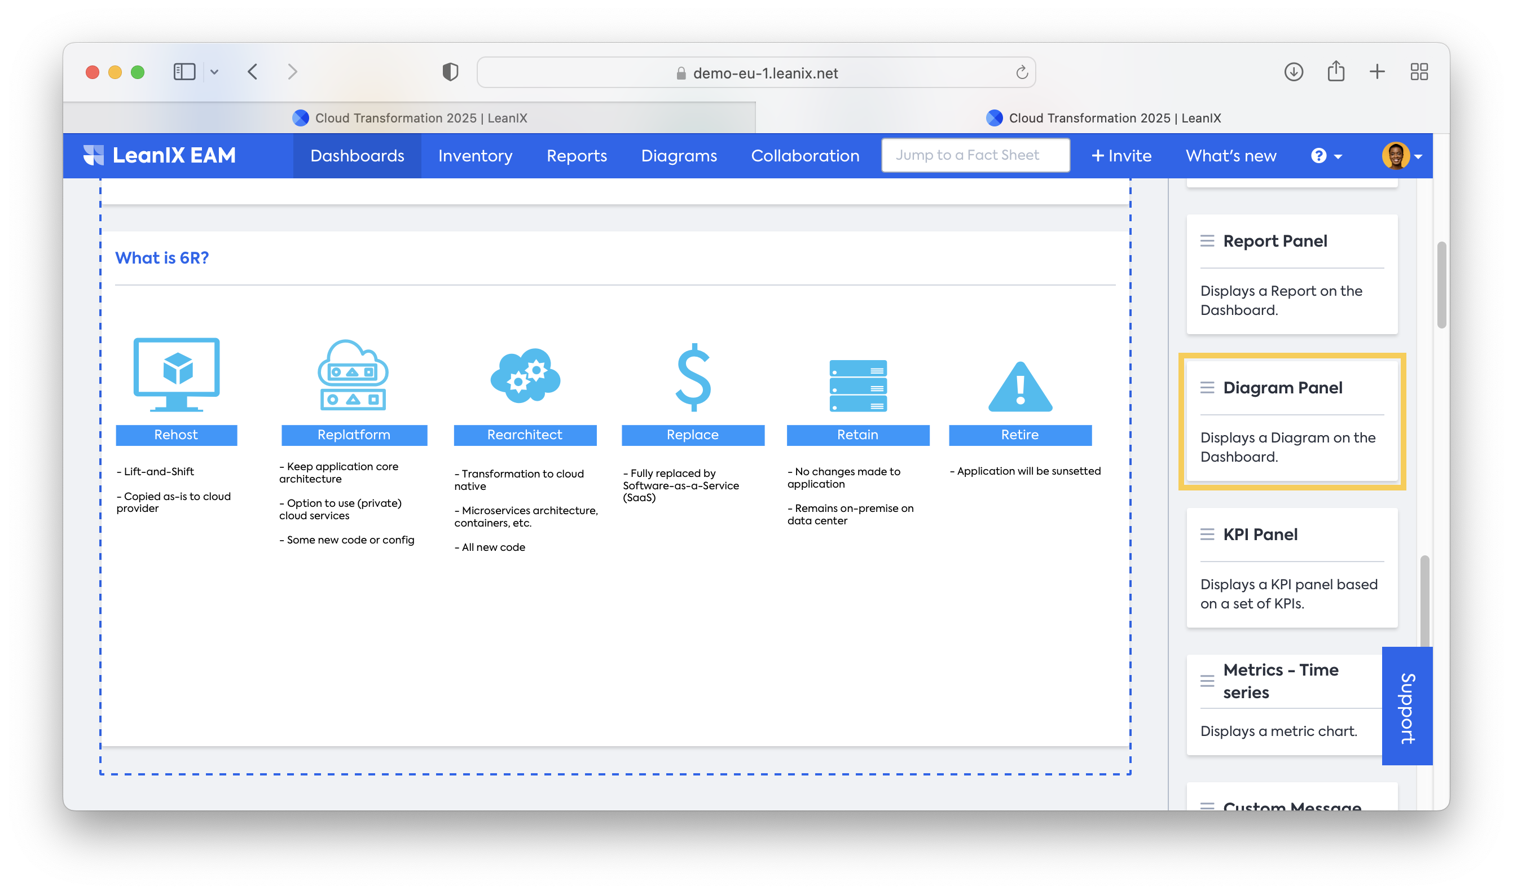The width and height of the screenshot is (1513, 894).
Task: Focus the Jump to a Fact Sheet field
Action: (975, 155)
